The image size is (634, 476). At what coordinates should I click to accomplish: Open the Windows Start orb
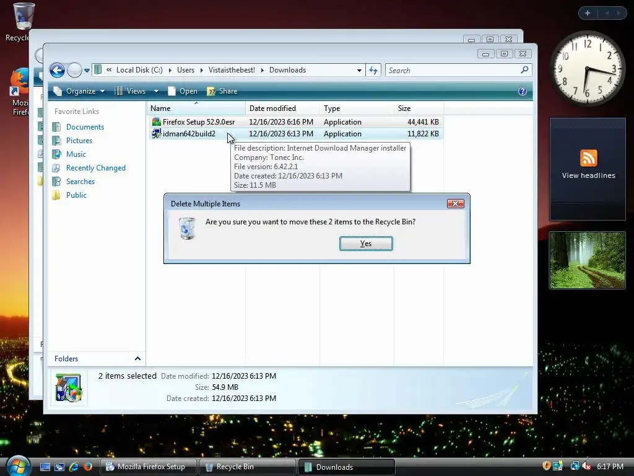point(18,466)
